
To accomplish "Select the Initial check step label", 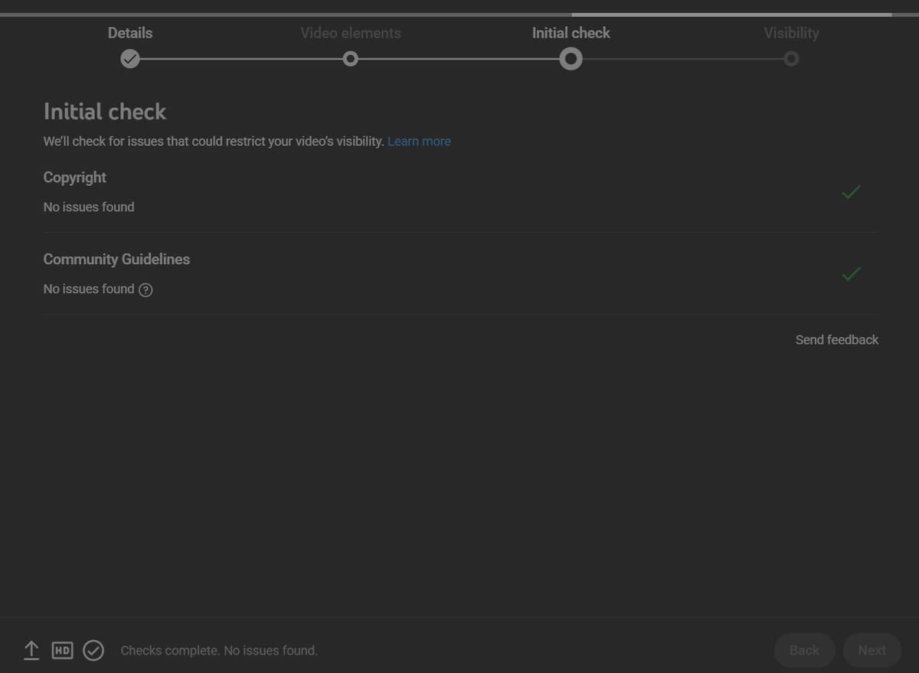I will coord(571,33).
